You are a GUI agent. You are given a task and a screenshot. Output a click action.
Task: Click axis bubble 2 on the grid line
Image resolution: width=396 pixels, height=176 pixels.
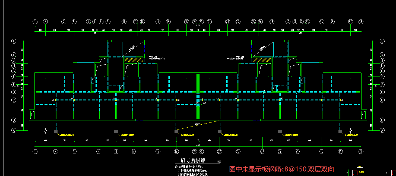tap(45, 22)
